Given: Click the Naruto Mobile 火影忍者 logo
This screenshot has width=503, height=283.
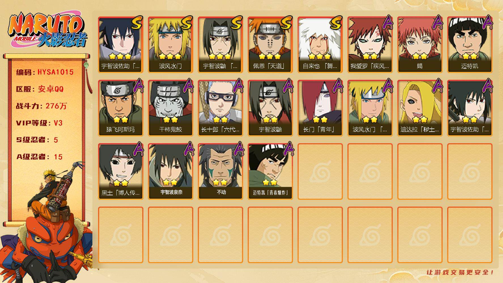Looking at the screenshot, I should (48, 31).
